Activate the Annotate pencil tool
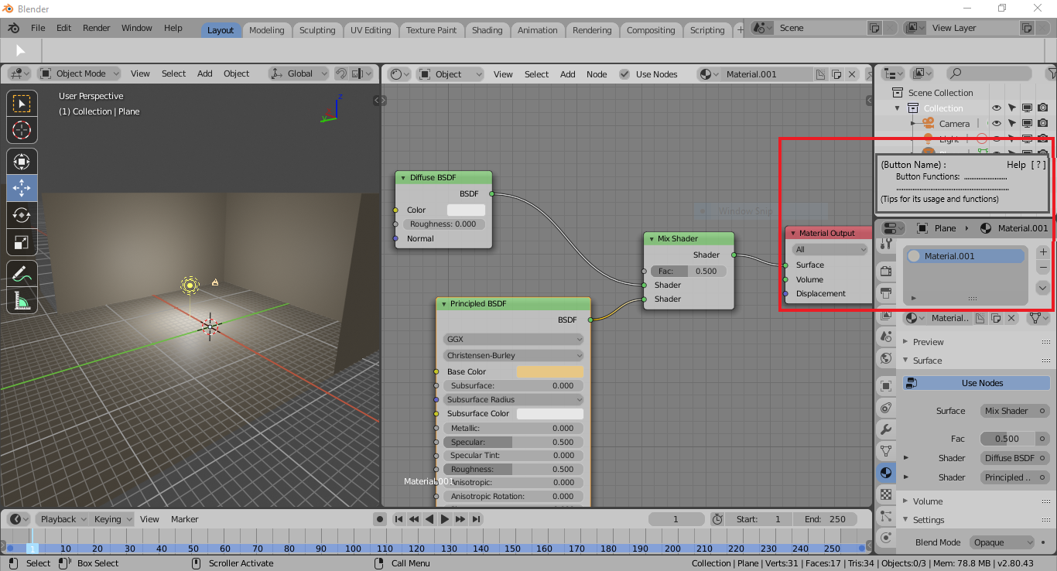 point(22,273)
